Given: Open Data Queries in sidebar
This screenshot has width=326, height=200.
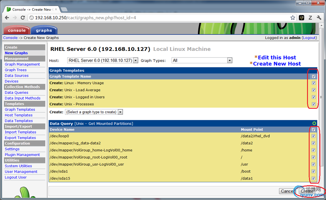Looking at the screenshot, I should click(x=17, y=93).
